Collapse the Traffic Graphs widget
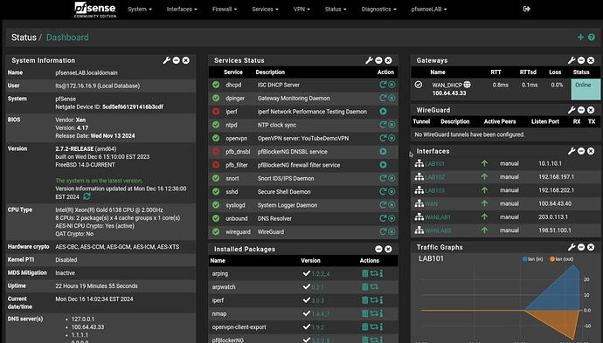The width and height of the screenshot is (603, 343). click(581, 247)
